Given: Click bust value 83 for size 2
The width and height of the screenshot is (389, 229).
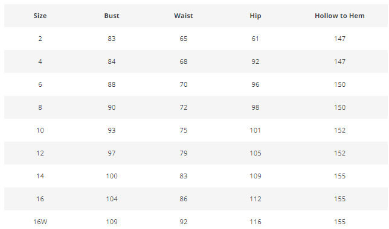Looking at the screenshot, I should click(112, 39).
